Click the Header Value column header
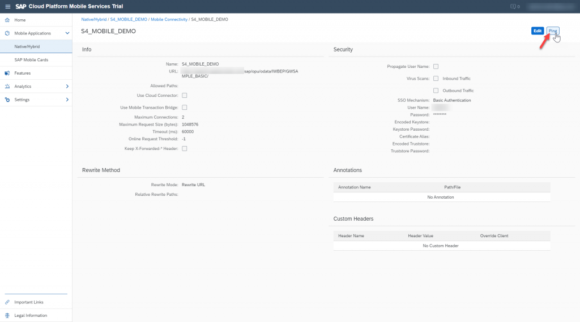The width and height of the screenshot is (580, 322). (421, 236)
